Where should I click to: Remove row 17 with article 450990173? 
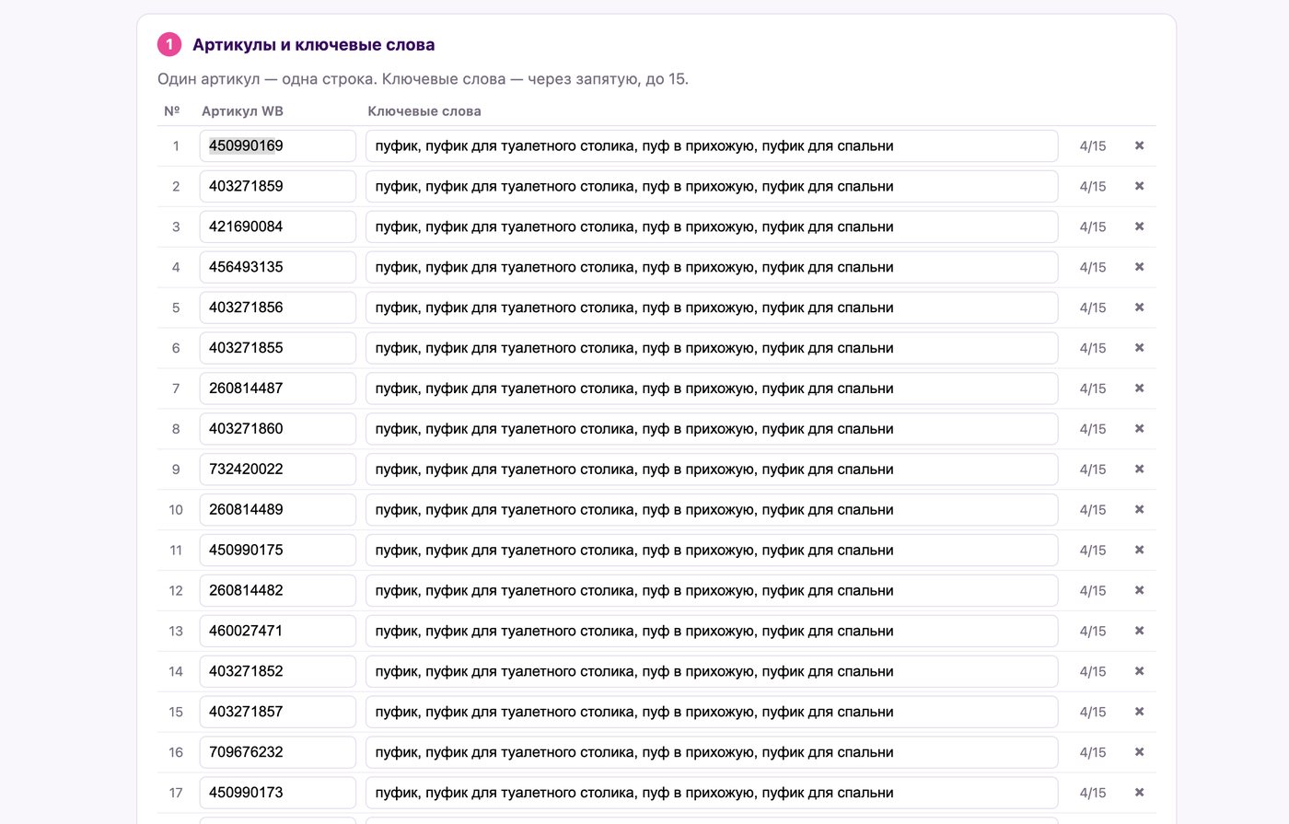coord(1139,794)
